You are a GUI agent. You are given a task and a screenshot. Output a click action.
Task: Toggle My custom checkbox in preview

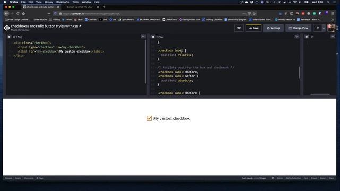[149, 118]
